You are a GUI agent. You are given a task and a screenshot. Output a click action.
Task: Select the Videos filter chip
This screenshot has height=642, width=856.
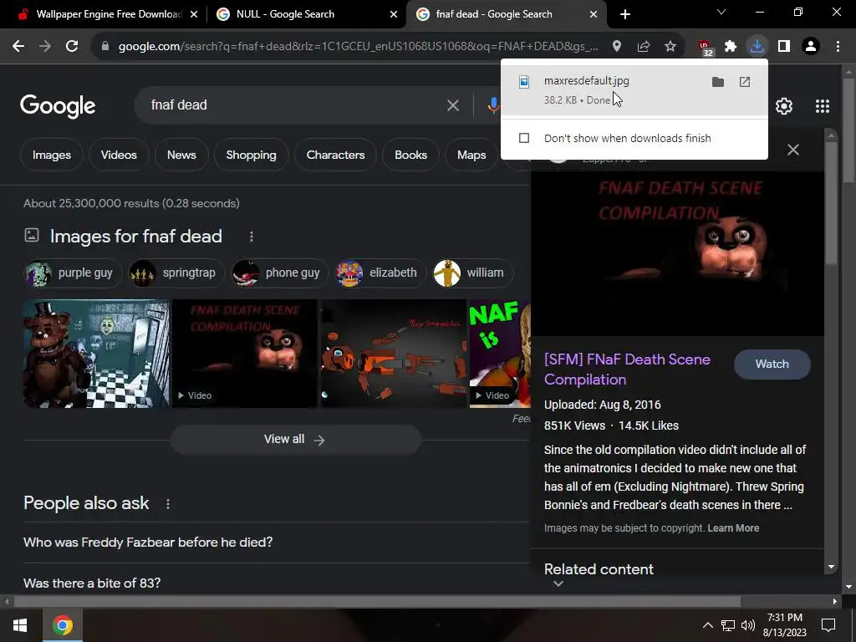tap(119, 155)
